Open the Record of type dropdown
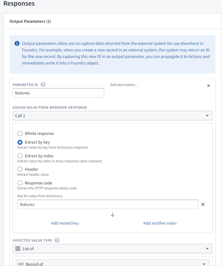The height and width of the screenshot is (266, 222). (x=112, y=264)
